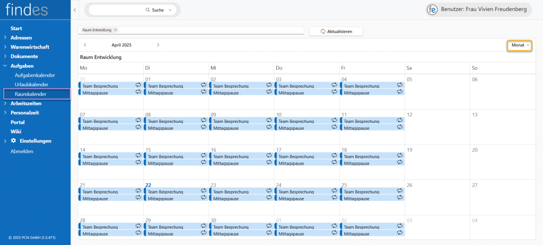Click the search input field
The height and width of the screenshot is (245, 543).
point(116,10)
